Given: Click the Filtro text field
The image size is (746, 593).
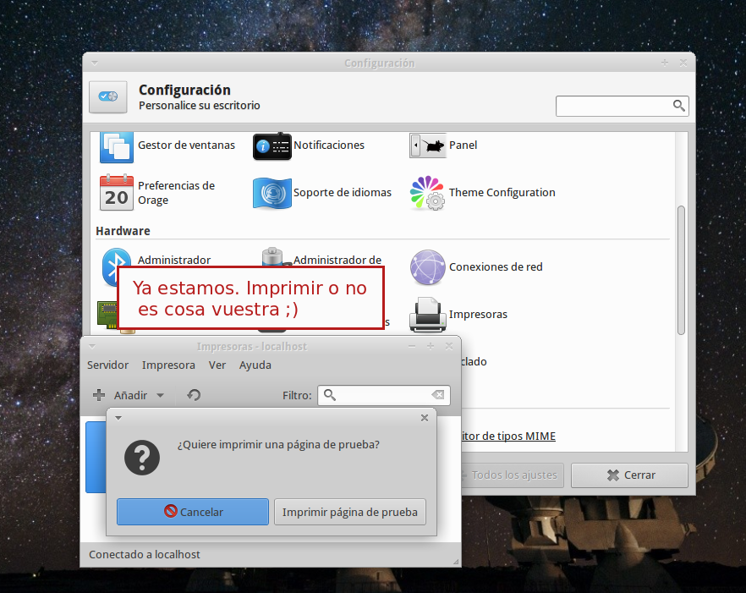Looking at the screenshot, I should pos(383,395).
